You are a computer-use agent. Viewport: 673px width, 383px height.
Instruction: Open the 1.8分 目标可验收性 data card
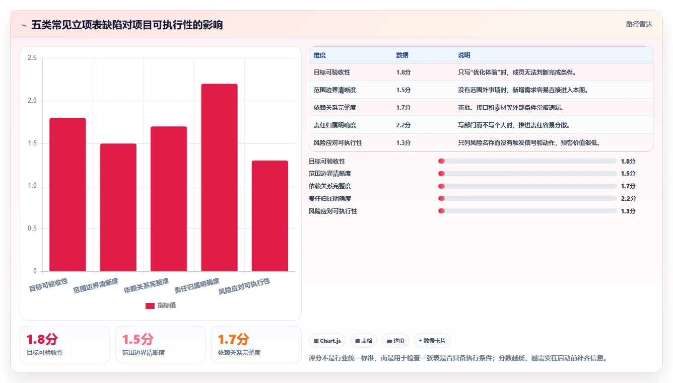pos(65,344)
